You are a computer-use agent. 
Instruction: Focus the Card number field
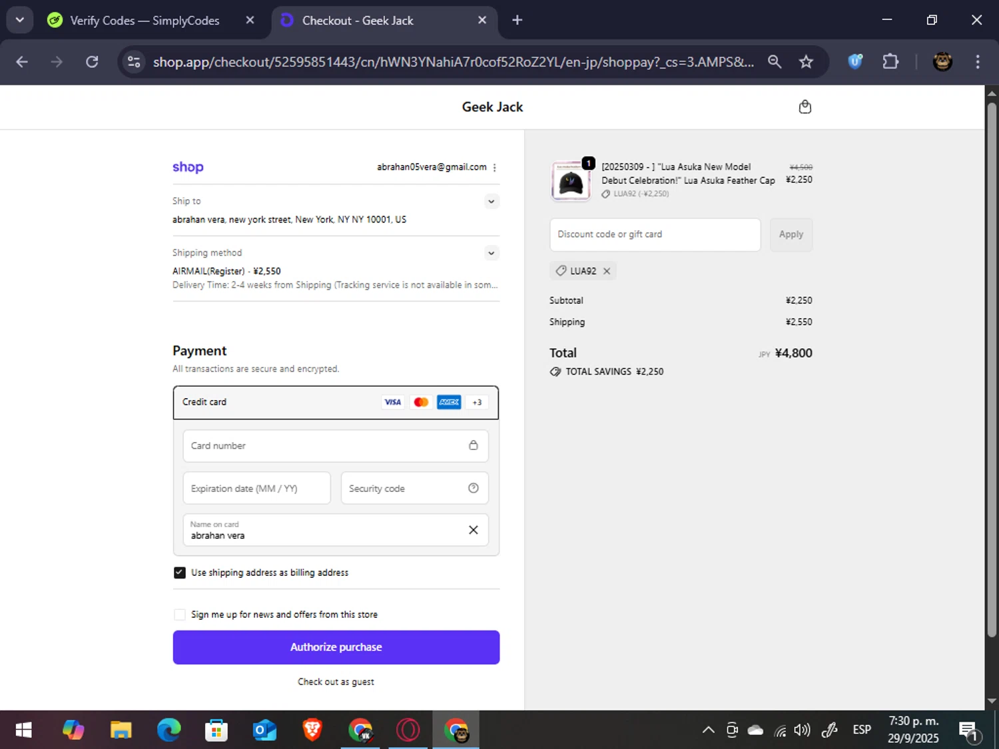(x=336, y=446)
